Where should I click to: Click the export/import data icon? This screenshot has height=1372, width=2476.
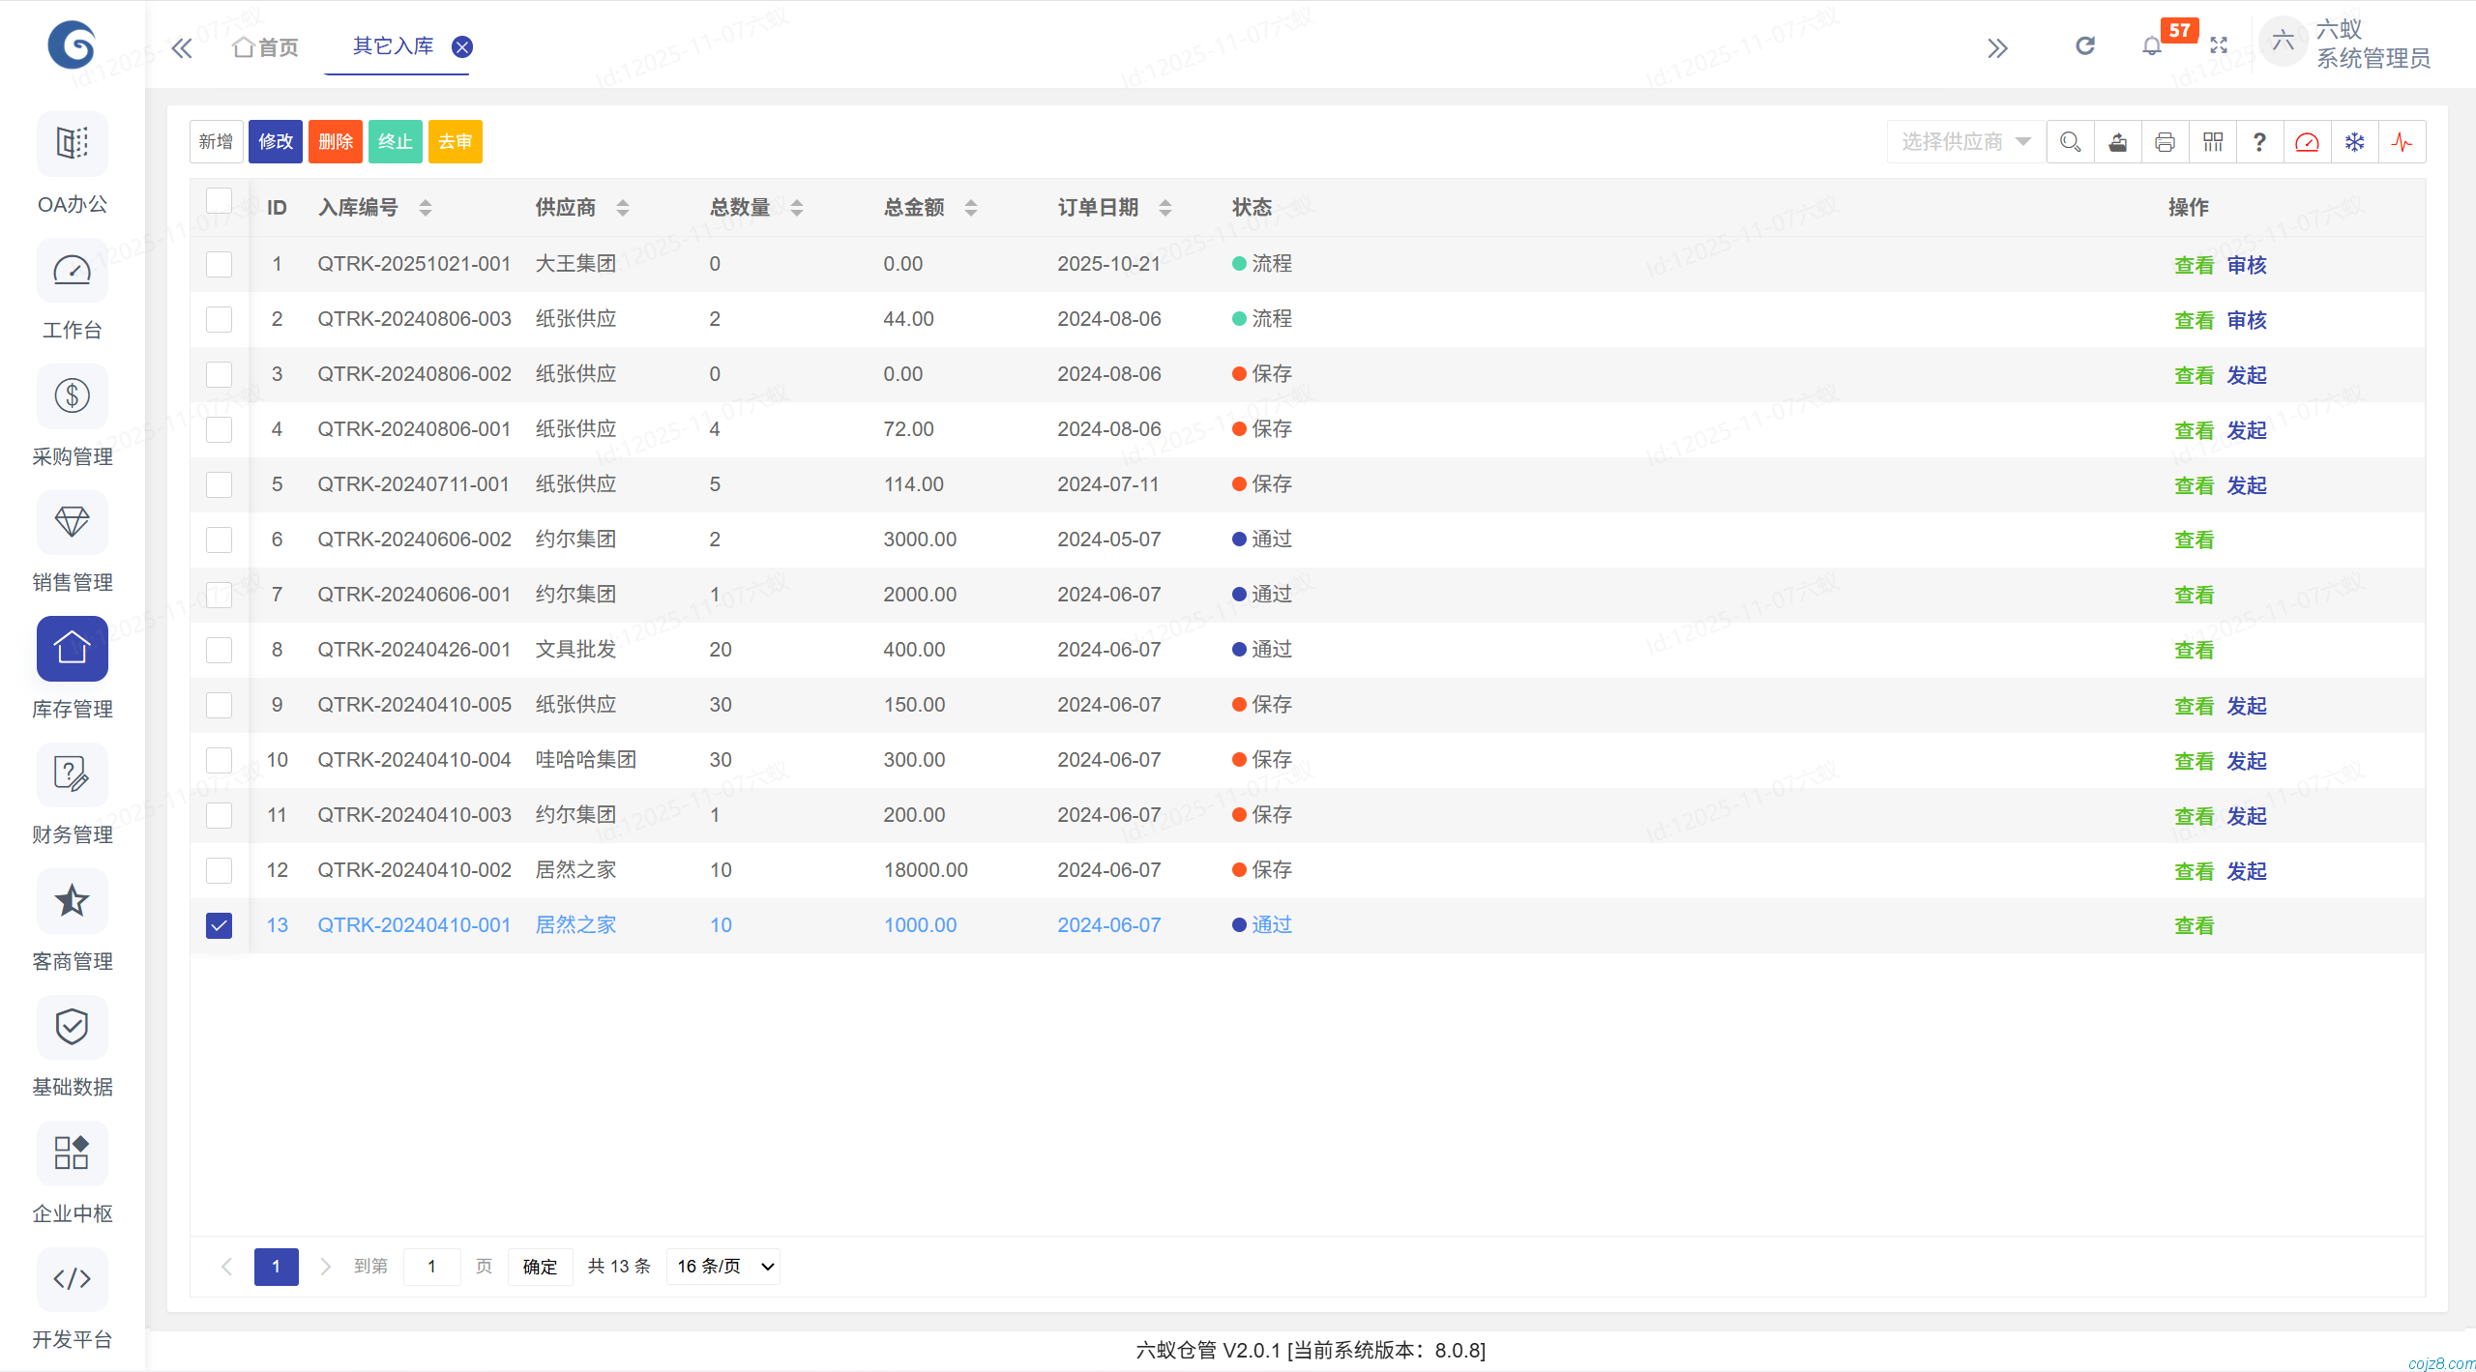2118,141
